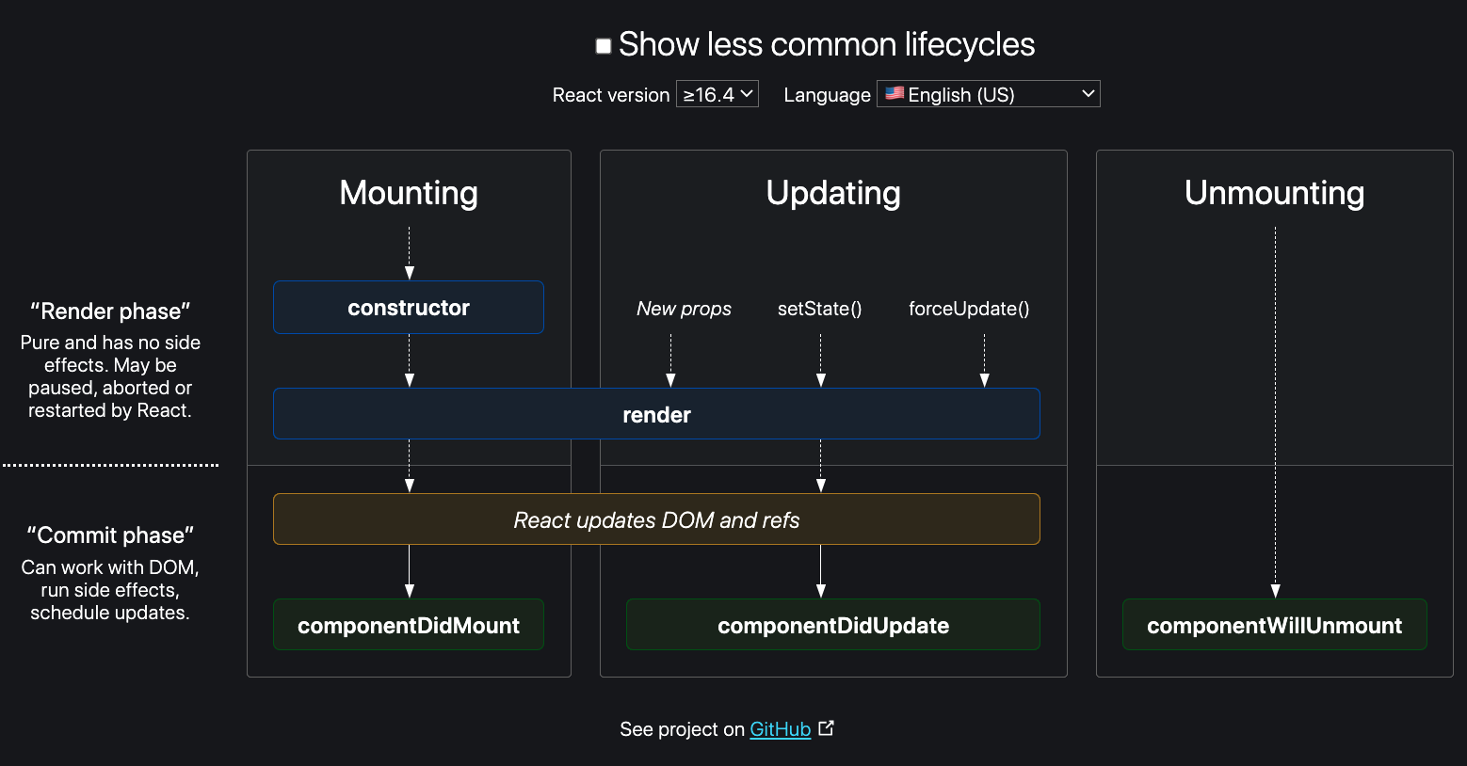Click the setState() label
The height and width of the screenshot is (766, 1467).
[820, 309]
